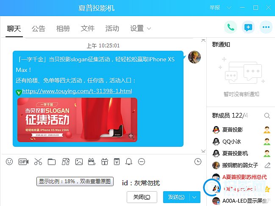Switch to the 聊天 tab
This screenshot has width=275, height=206.
pyautogui.click(x=14, y=28)
